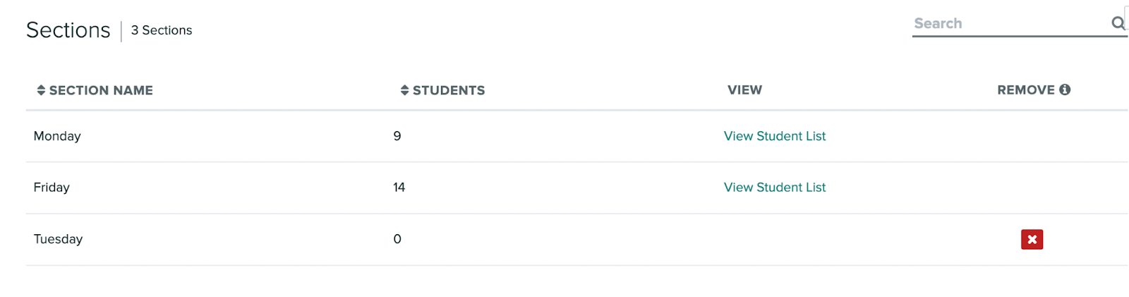Select the Friday section row name
Viewport: 1129px width, 297px height.
pos(52,188)
